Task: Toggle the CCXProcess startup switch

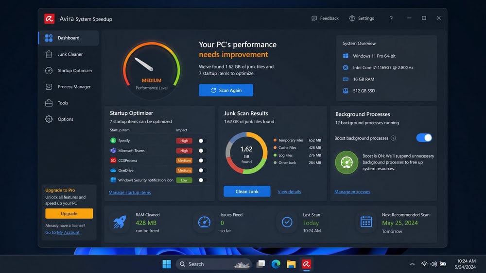Action: (203, 161)
